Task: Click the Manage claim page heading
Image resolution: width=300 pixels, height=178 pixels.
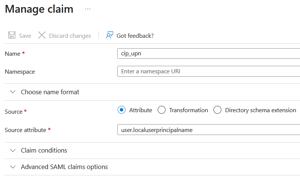Action: tap(39, 9)
